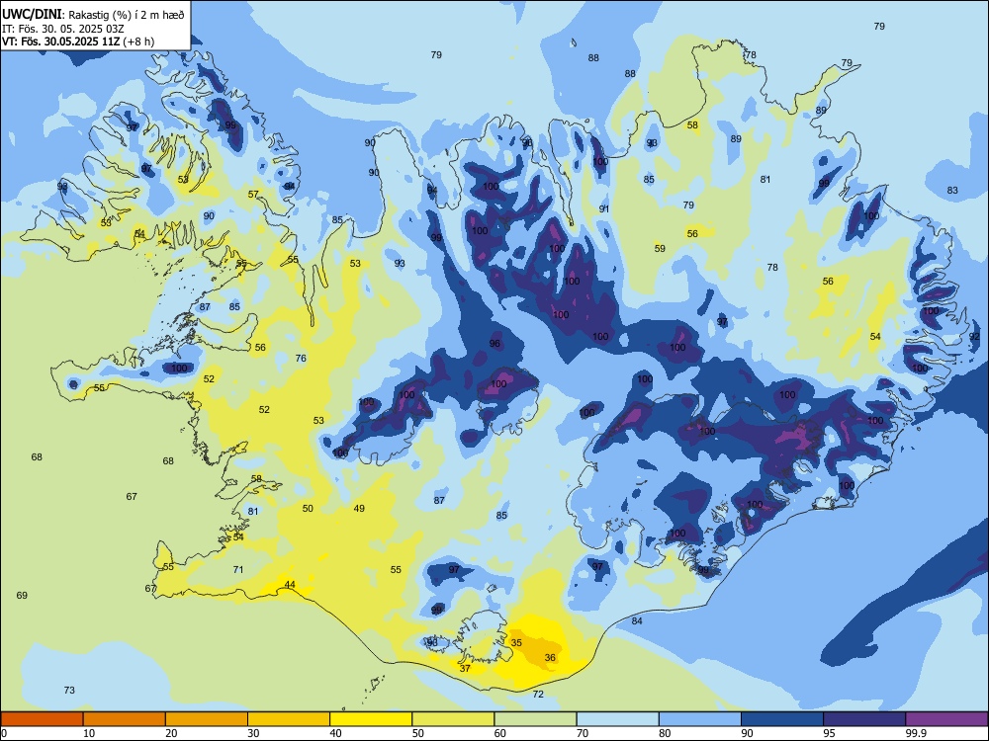Click the '20' legend scale label

point(171,733)
